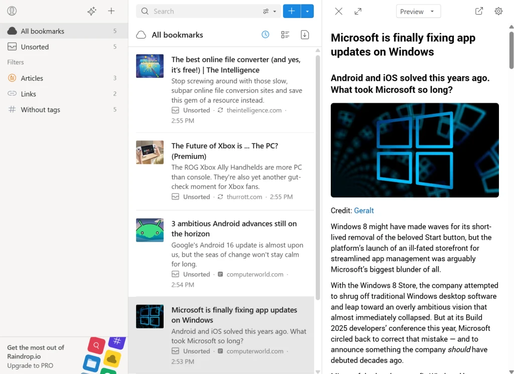This screenshot has width=514, height=374.
Task: Open preview settings gear icon
Action: pyautogui.click(x=498, y=11)
